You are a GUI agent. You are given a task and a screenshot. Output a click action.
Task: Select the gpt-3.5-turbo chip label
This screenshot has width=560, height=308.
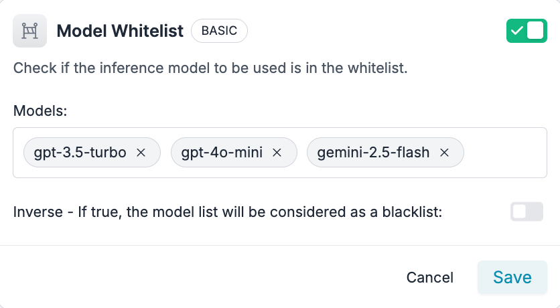[x=80, y=153]
